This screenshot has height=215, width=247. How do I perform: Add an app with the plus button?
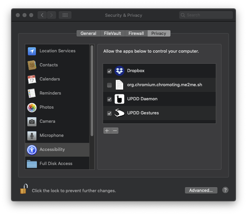pos(107,130)
